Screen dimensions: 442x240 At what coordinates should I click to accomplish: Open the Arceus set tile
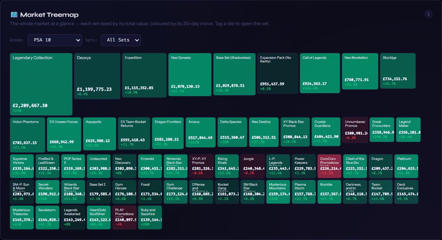(x=201, y=132)
